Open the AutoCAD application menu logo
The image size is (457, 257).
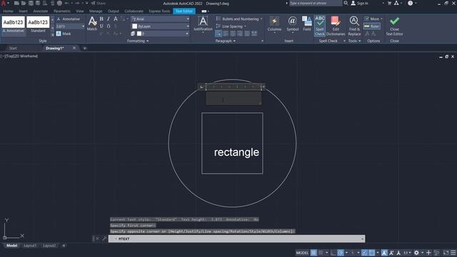[4, 3]
